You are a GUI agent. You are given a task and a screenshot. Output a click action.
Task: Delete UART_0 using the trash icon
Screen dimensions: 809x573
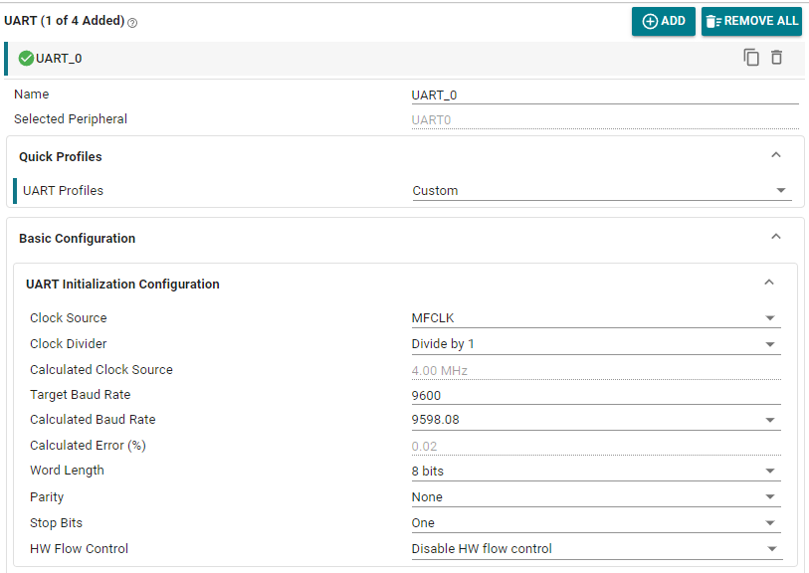[x=776, y=58]
